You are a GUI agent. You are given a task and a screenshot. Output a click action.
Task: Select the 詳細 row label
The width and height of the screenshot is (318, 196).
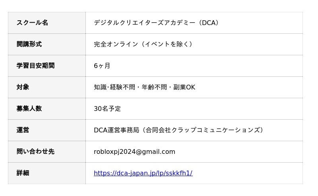23,173
